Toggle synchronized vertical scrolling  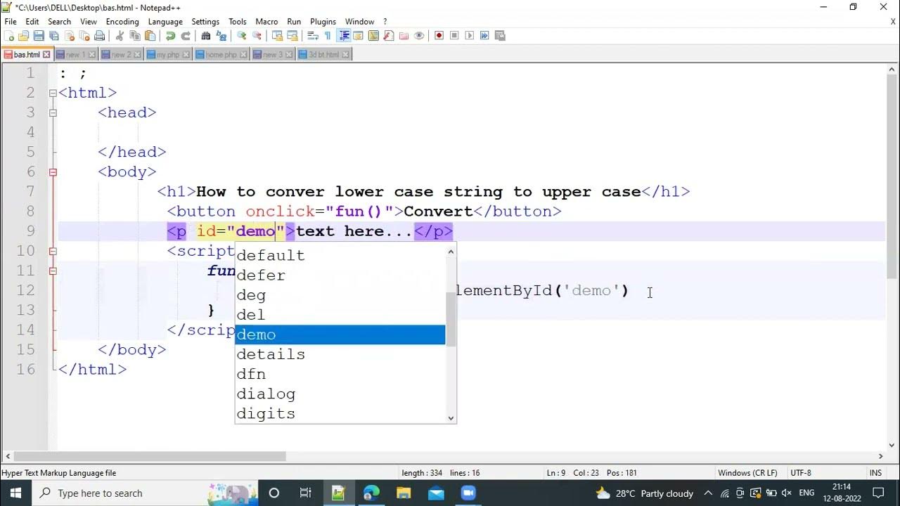tap(277, 35)
